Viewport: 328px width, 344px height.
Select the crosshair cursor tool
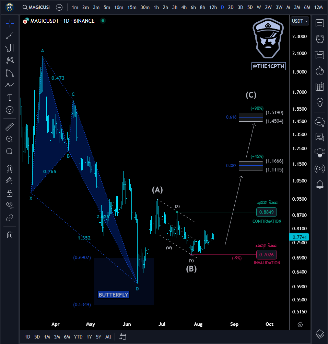(10, 23)
